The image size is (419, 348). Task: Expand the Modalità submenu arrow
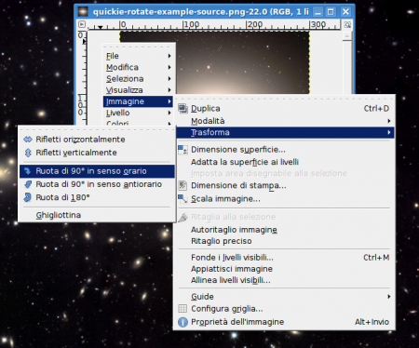pos(389,121)
